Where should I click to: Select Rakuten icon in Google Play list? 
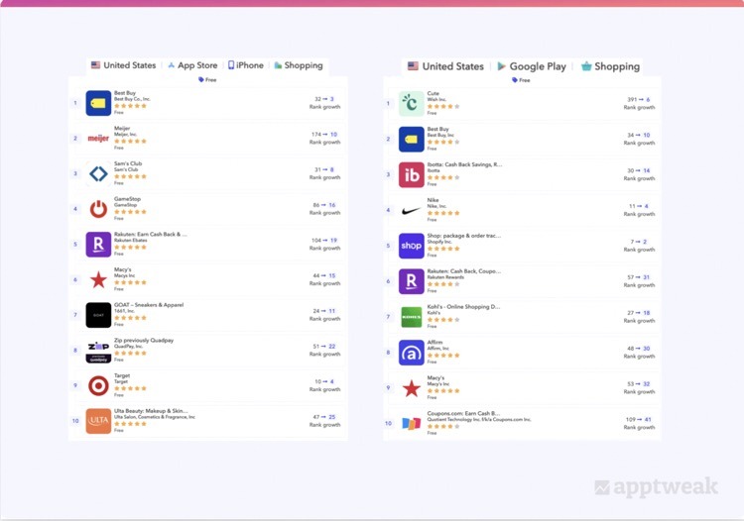point(412,281)
